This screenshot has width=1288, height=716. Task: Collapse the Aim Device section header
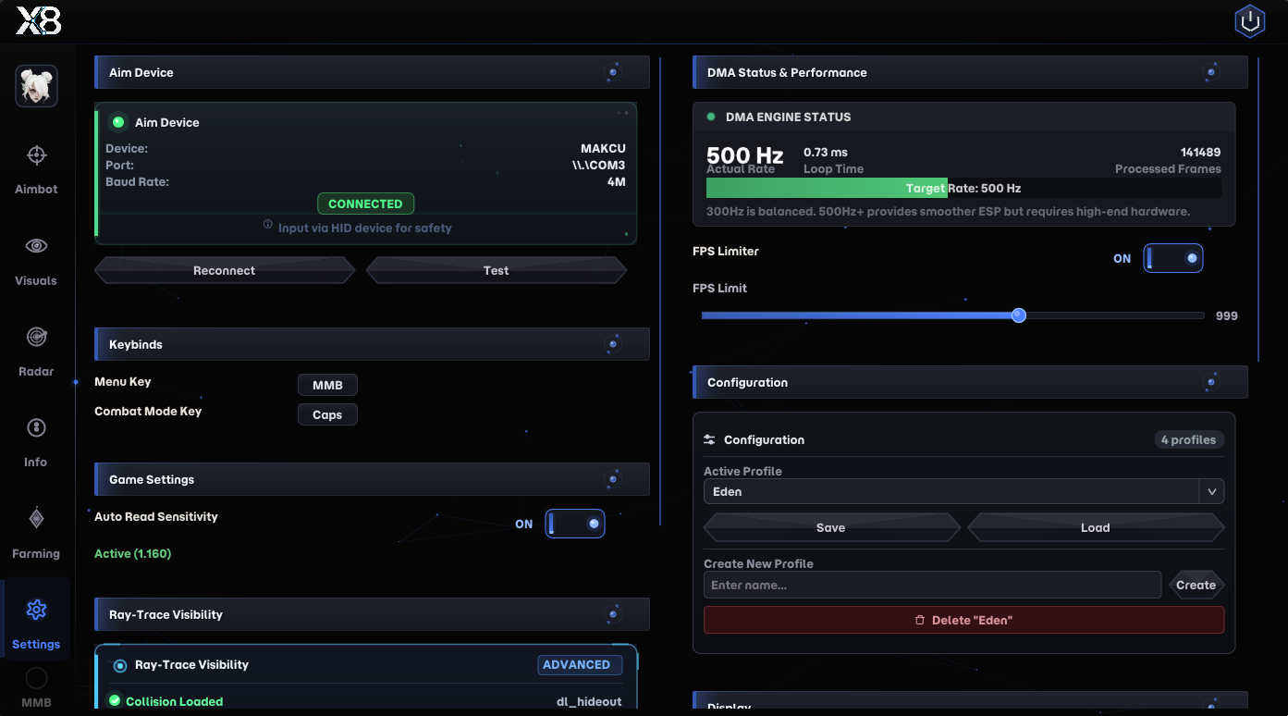coord(372,72)
